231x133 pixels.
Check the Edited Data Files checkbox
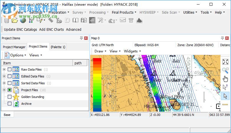[10, 76]
